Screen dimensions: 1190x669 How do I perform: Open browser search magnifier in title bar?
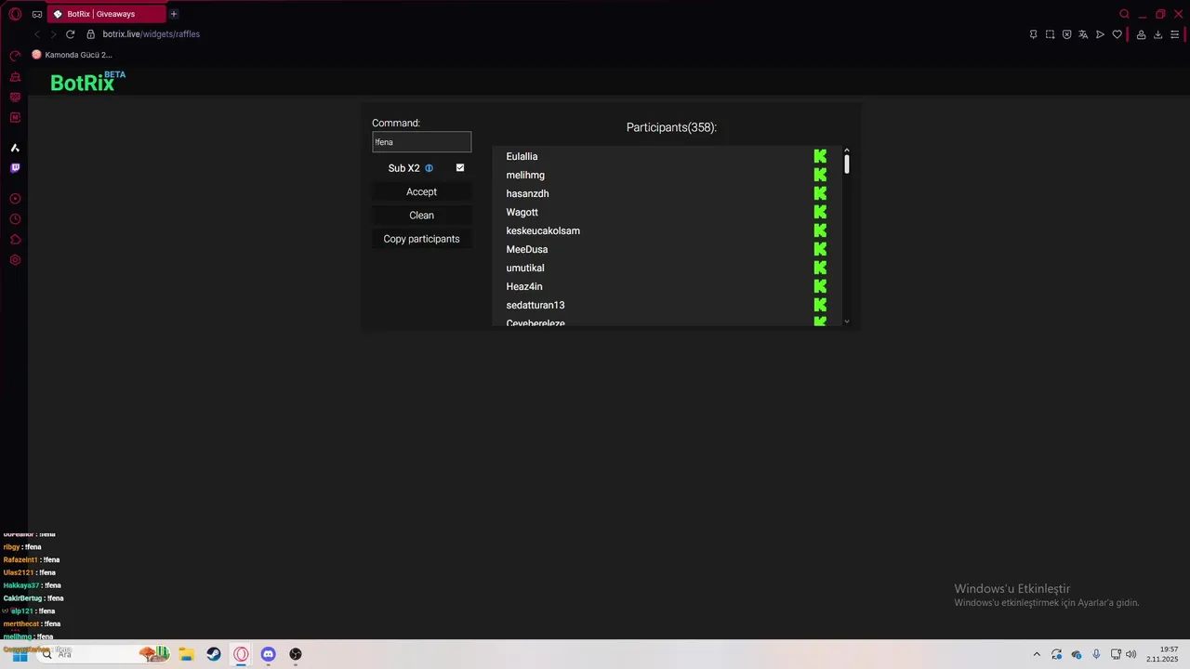click(x=1124, y=14)
